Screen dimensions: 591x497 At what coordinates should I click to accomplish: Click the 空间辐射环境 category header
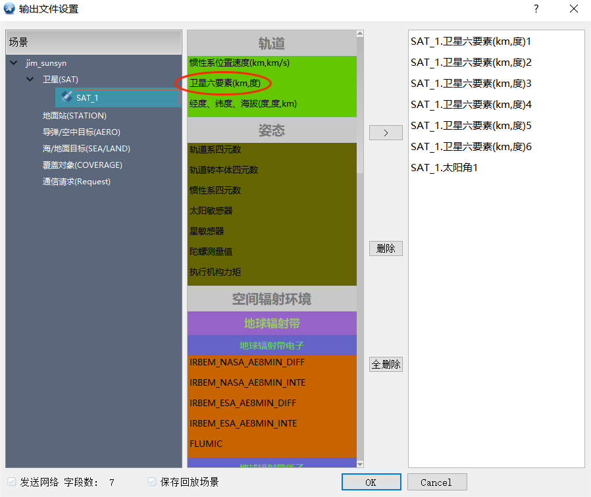coord(272,299)
